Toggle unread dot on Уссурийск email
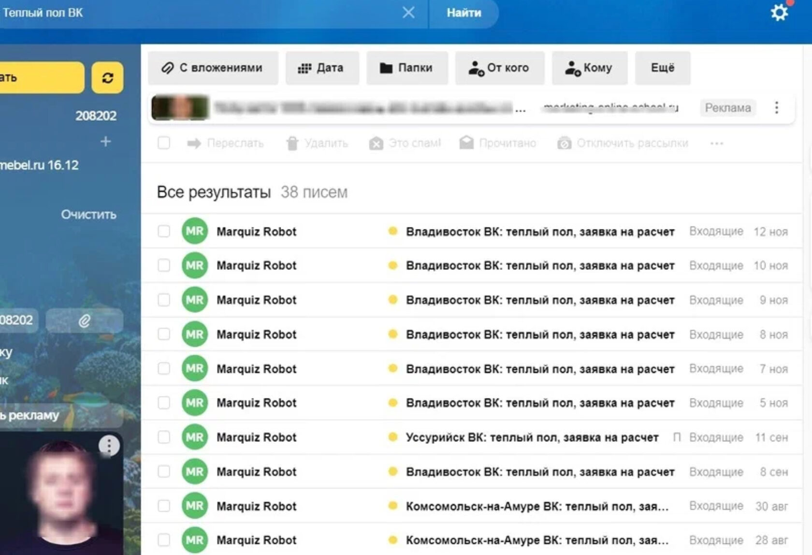The height and width of the screenshot is (555, 812). [393, 437]
